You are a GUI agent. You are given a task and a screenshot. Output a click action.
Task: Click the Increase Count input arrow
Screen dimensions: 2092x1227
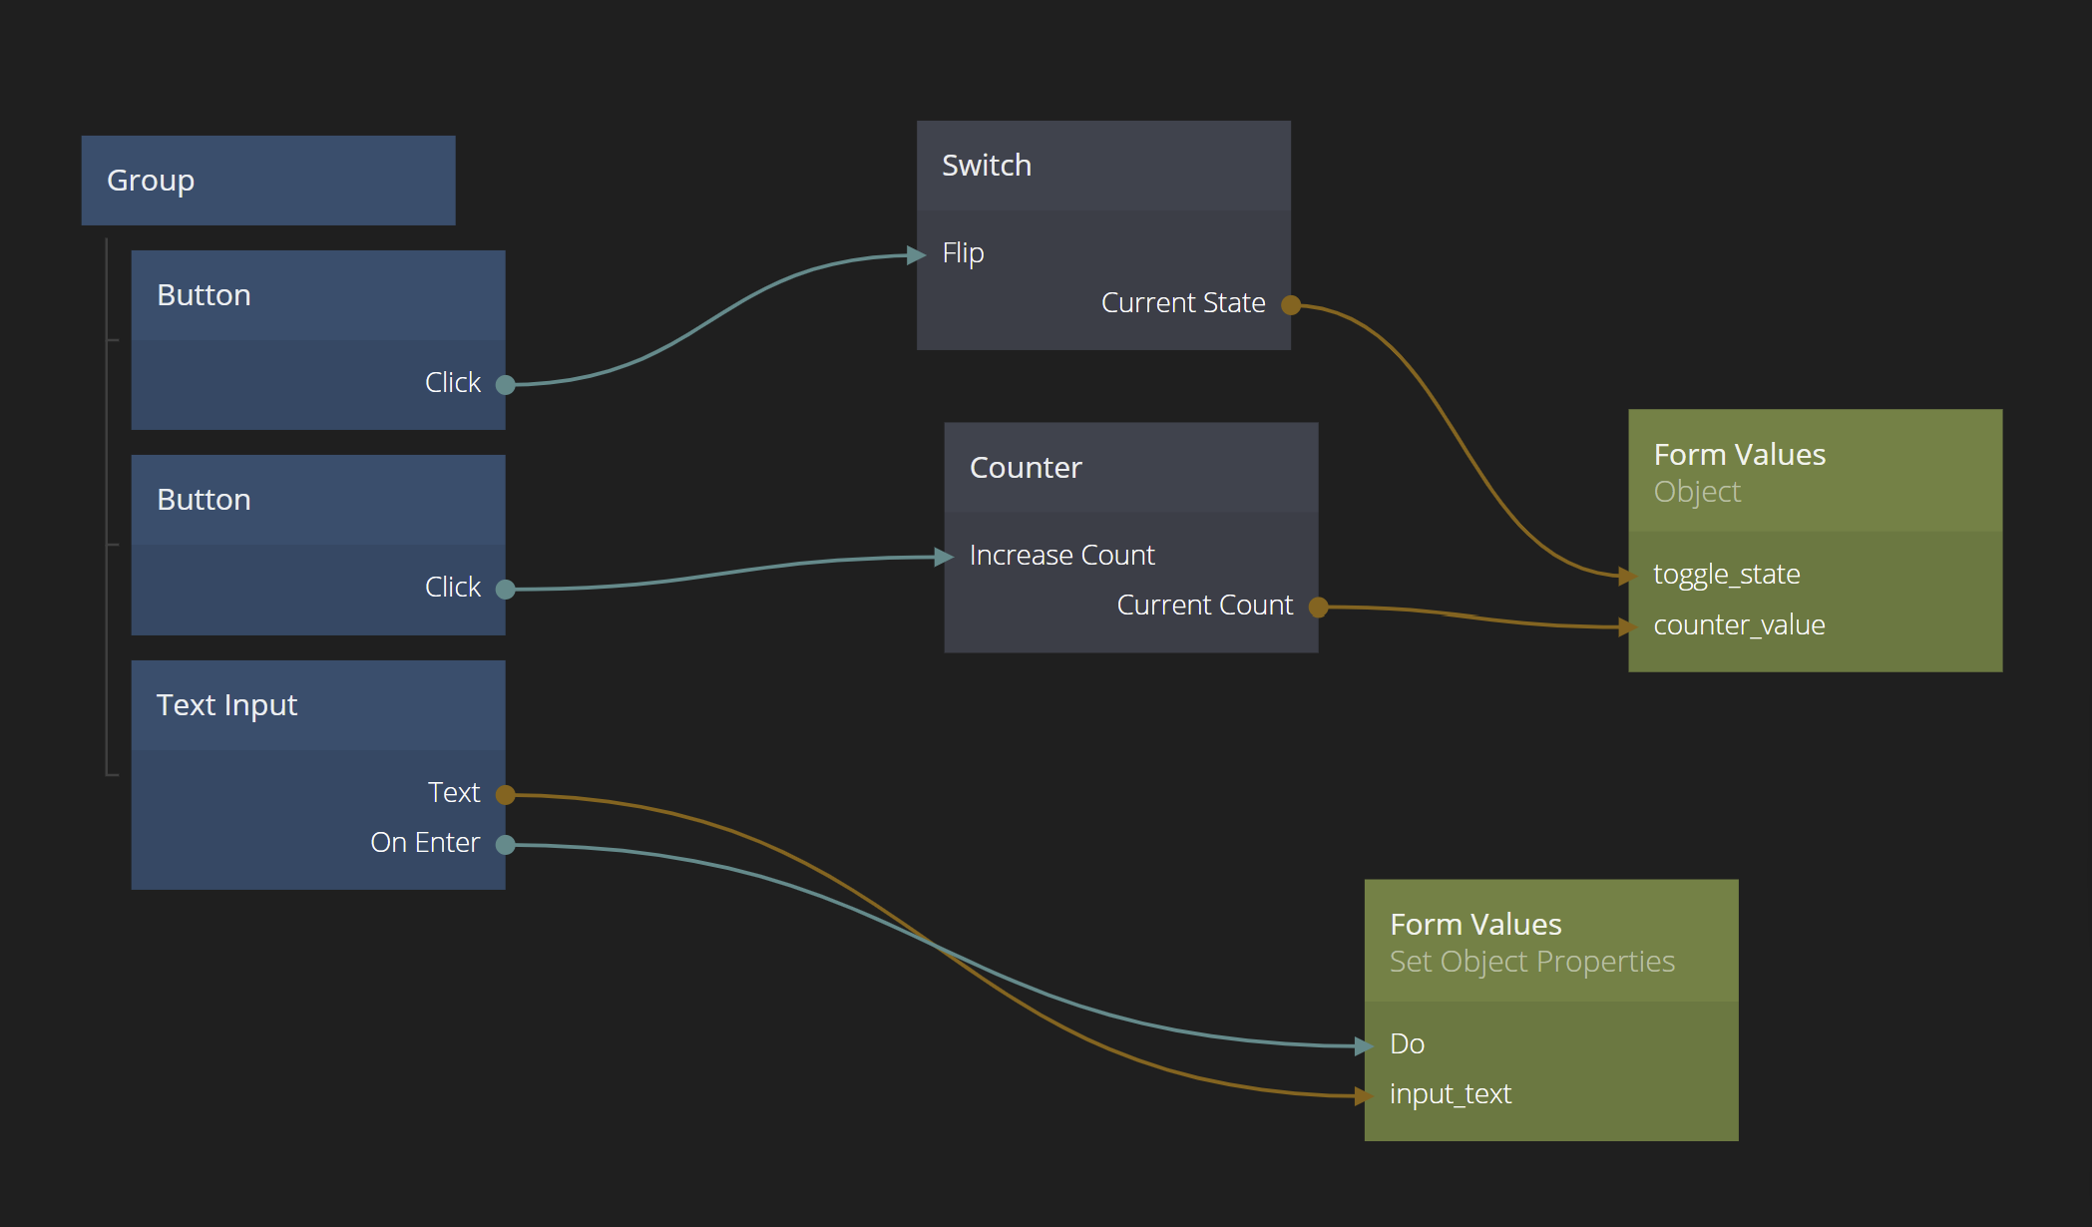coord(943,558)
